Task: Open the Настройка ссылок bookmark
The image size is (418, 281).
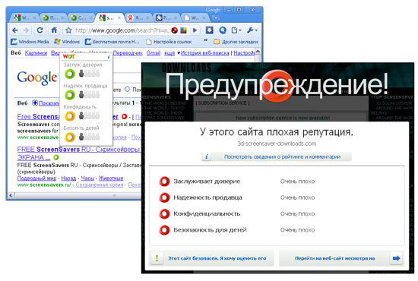Action: [x=169, y=42]
